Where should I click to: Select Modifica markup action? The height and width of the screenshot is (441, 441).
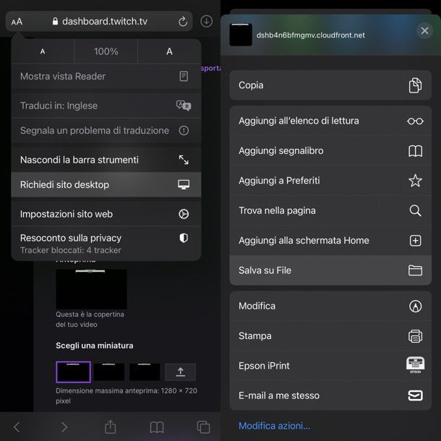click(x=330, y=306)
